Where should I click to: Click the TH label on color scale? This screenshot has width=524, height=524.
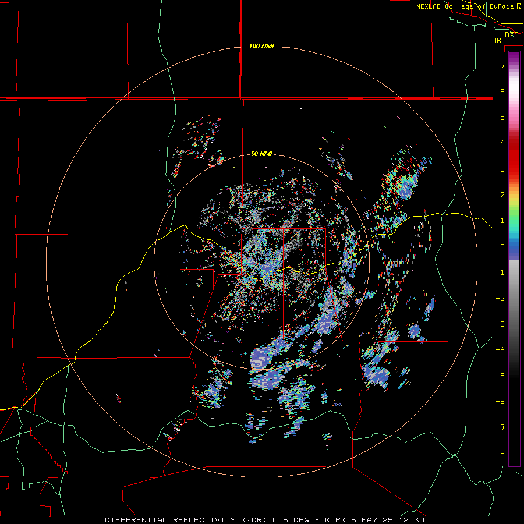point(500,454)
